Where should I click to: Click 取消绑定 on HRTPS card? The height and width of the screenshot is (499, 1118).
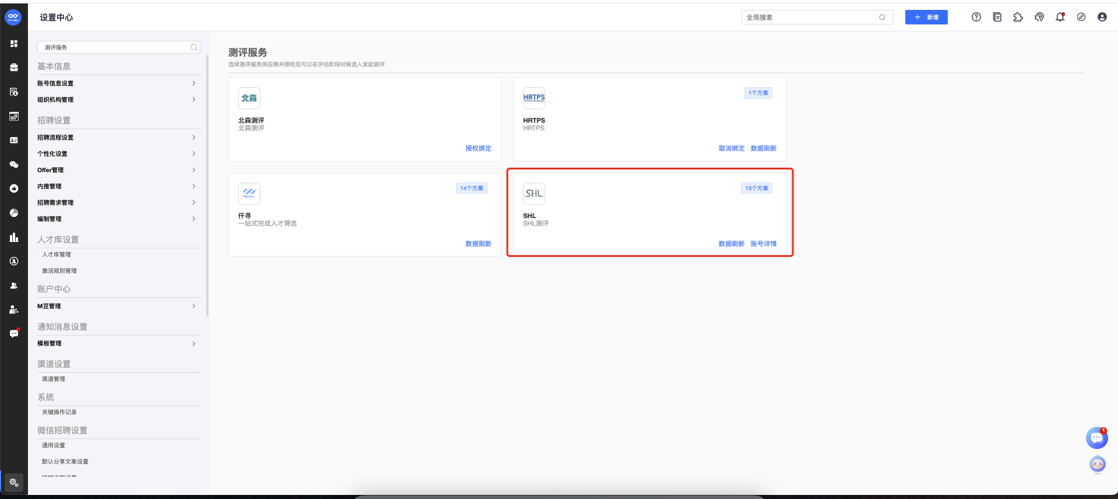[731, 148]
